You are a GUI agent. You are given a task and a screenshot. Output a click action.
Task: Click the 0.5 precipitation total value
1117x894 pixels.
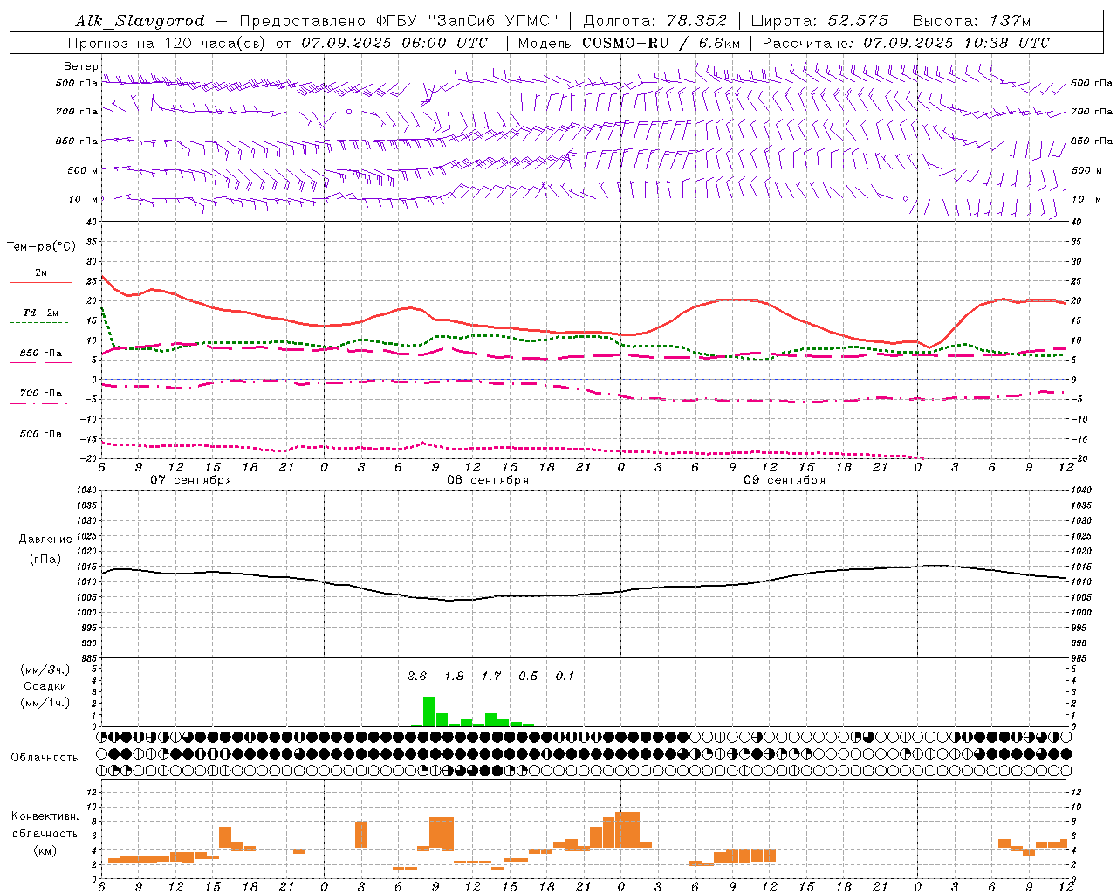528,677
